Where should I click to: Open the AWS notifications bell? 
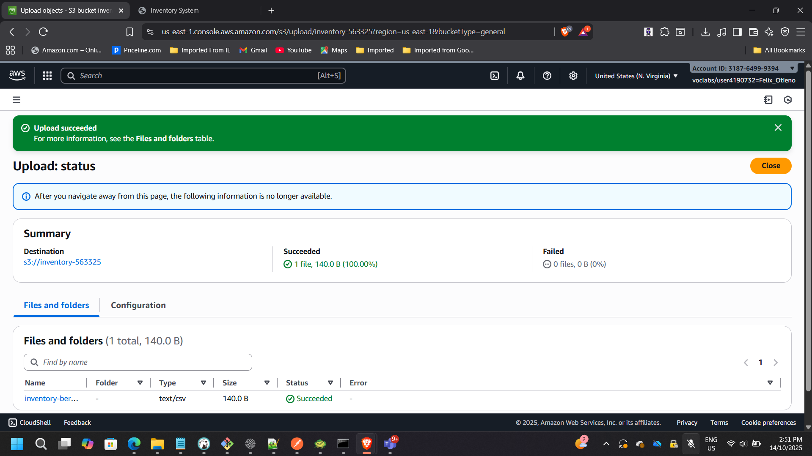(520, 76)
